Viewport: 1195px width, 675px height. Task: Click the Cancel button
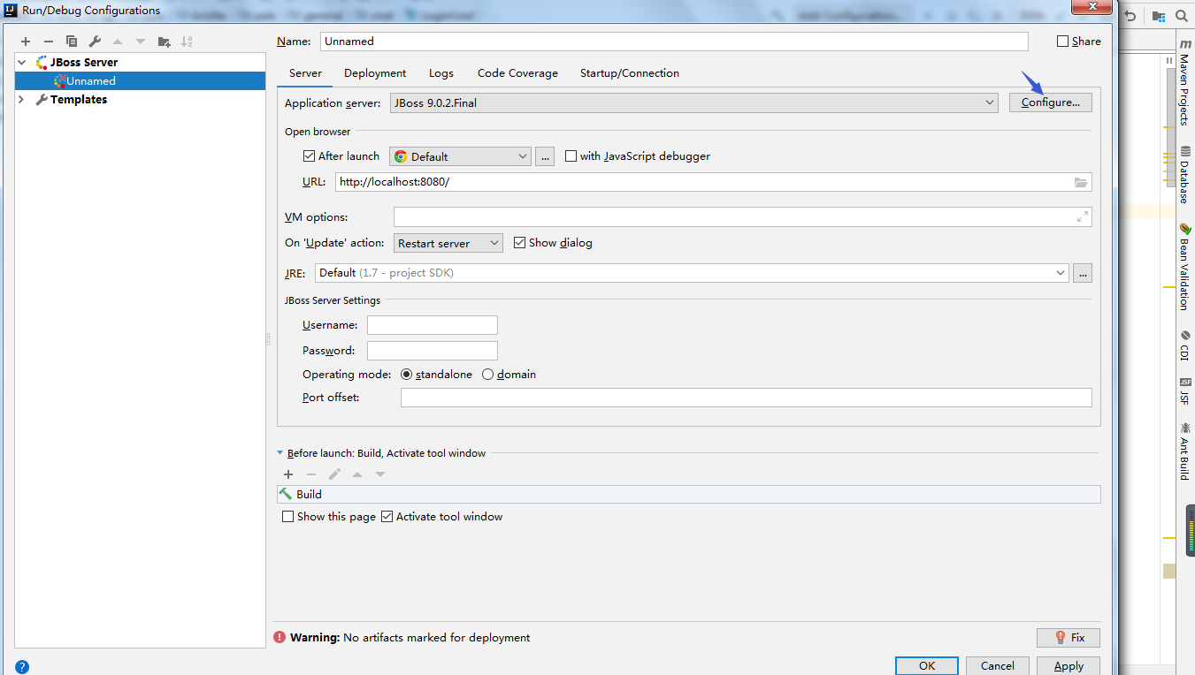[998, 665]
